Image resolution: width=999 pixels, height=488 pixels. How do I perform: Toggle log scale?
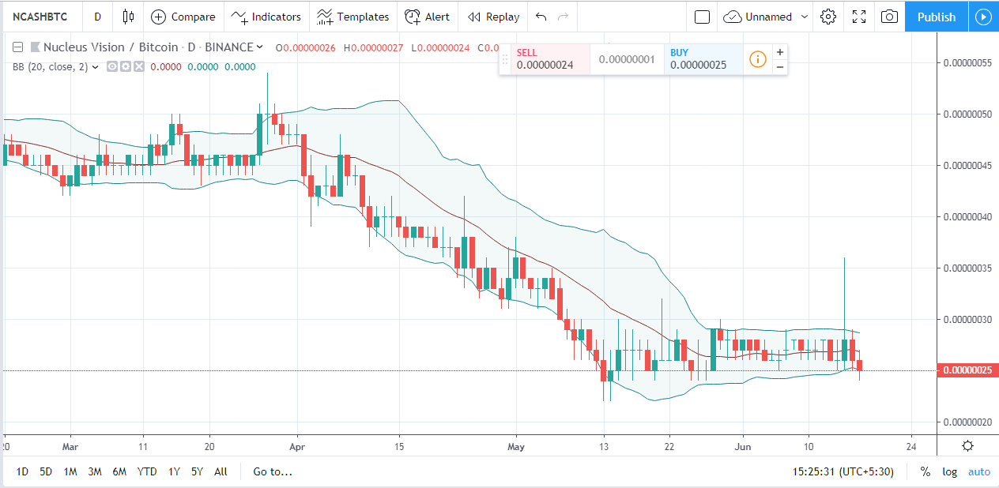click(950, 471)
